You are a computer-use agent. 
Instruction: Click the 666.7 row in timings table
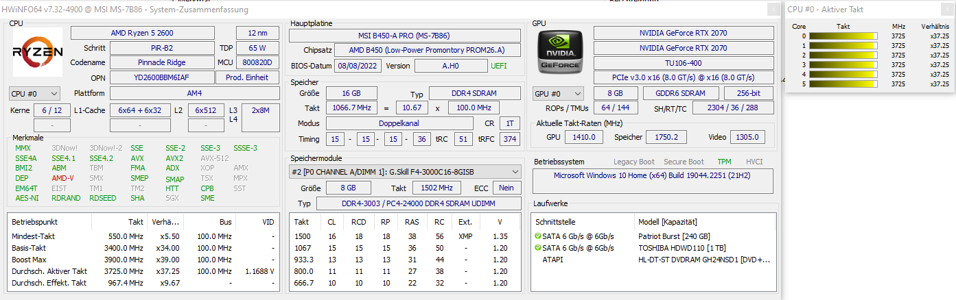(405, 283)
